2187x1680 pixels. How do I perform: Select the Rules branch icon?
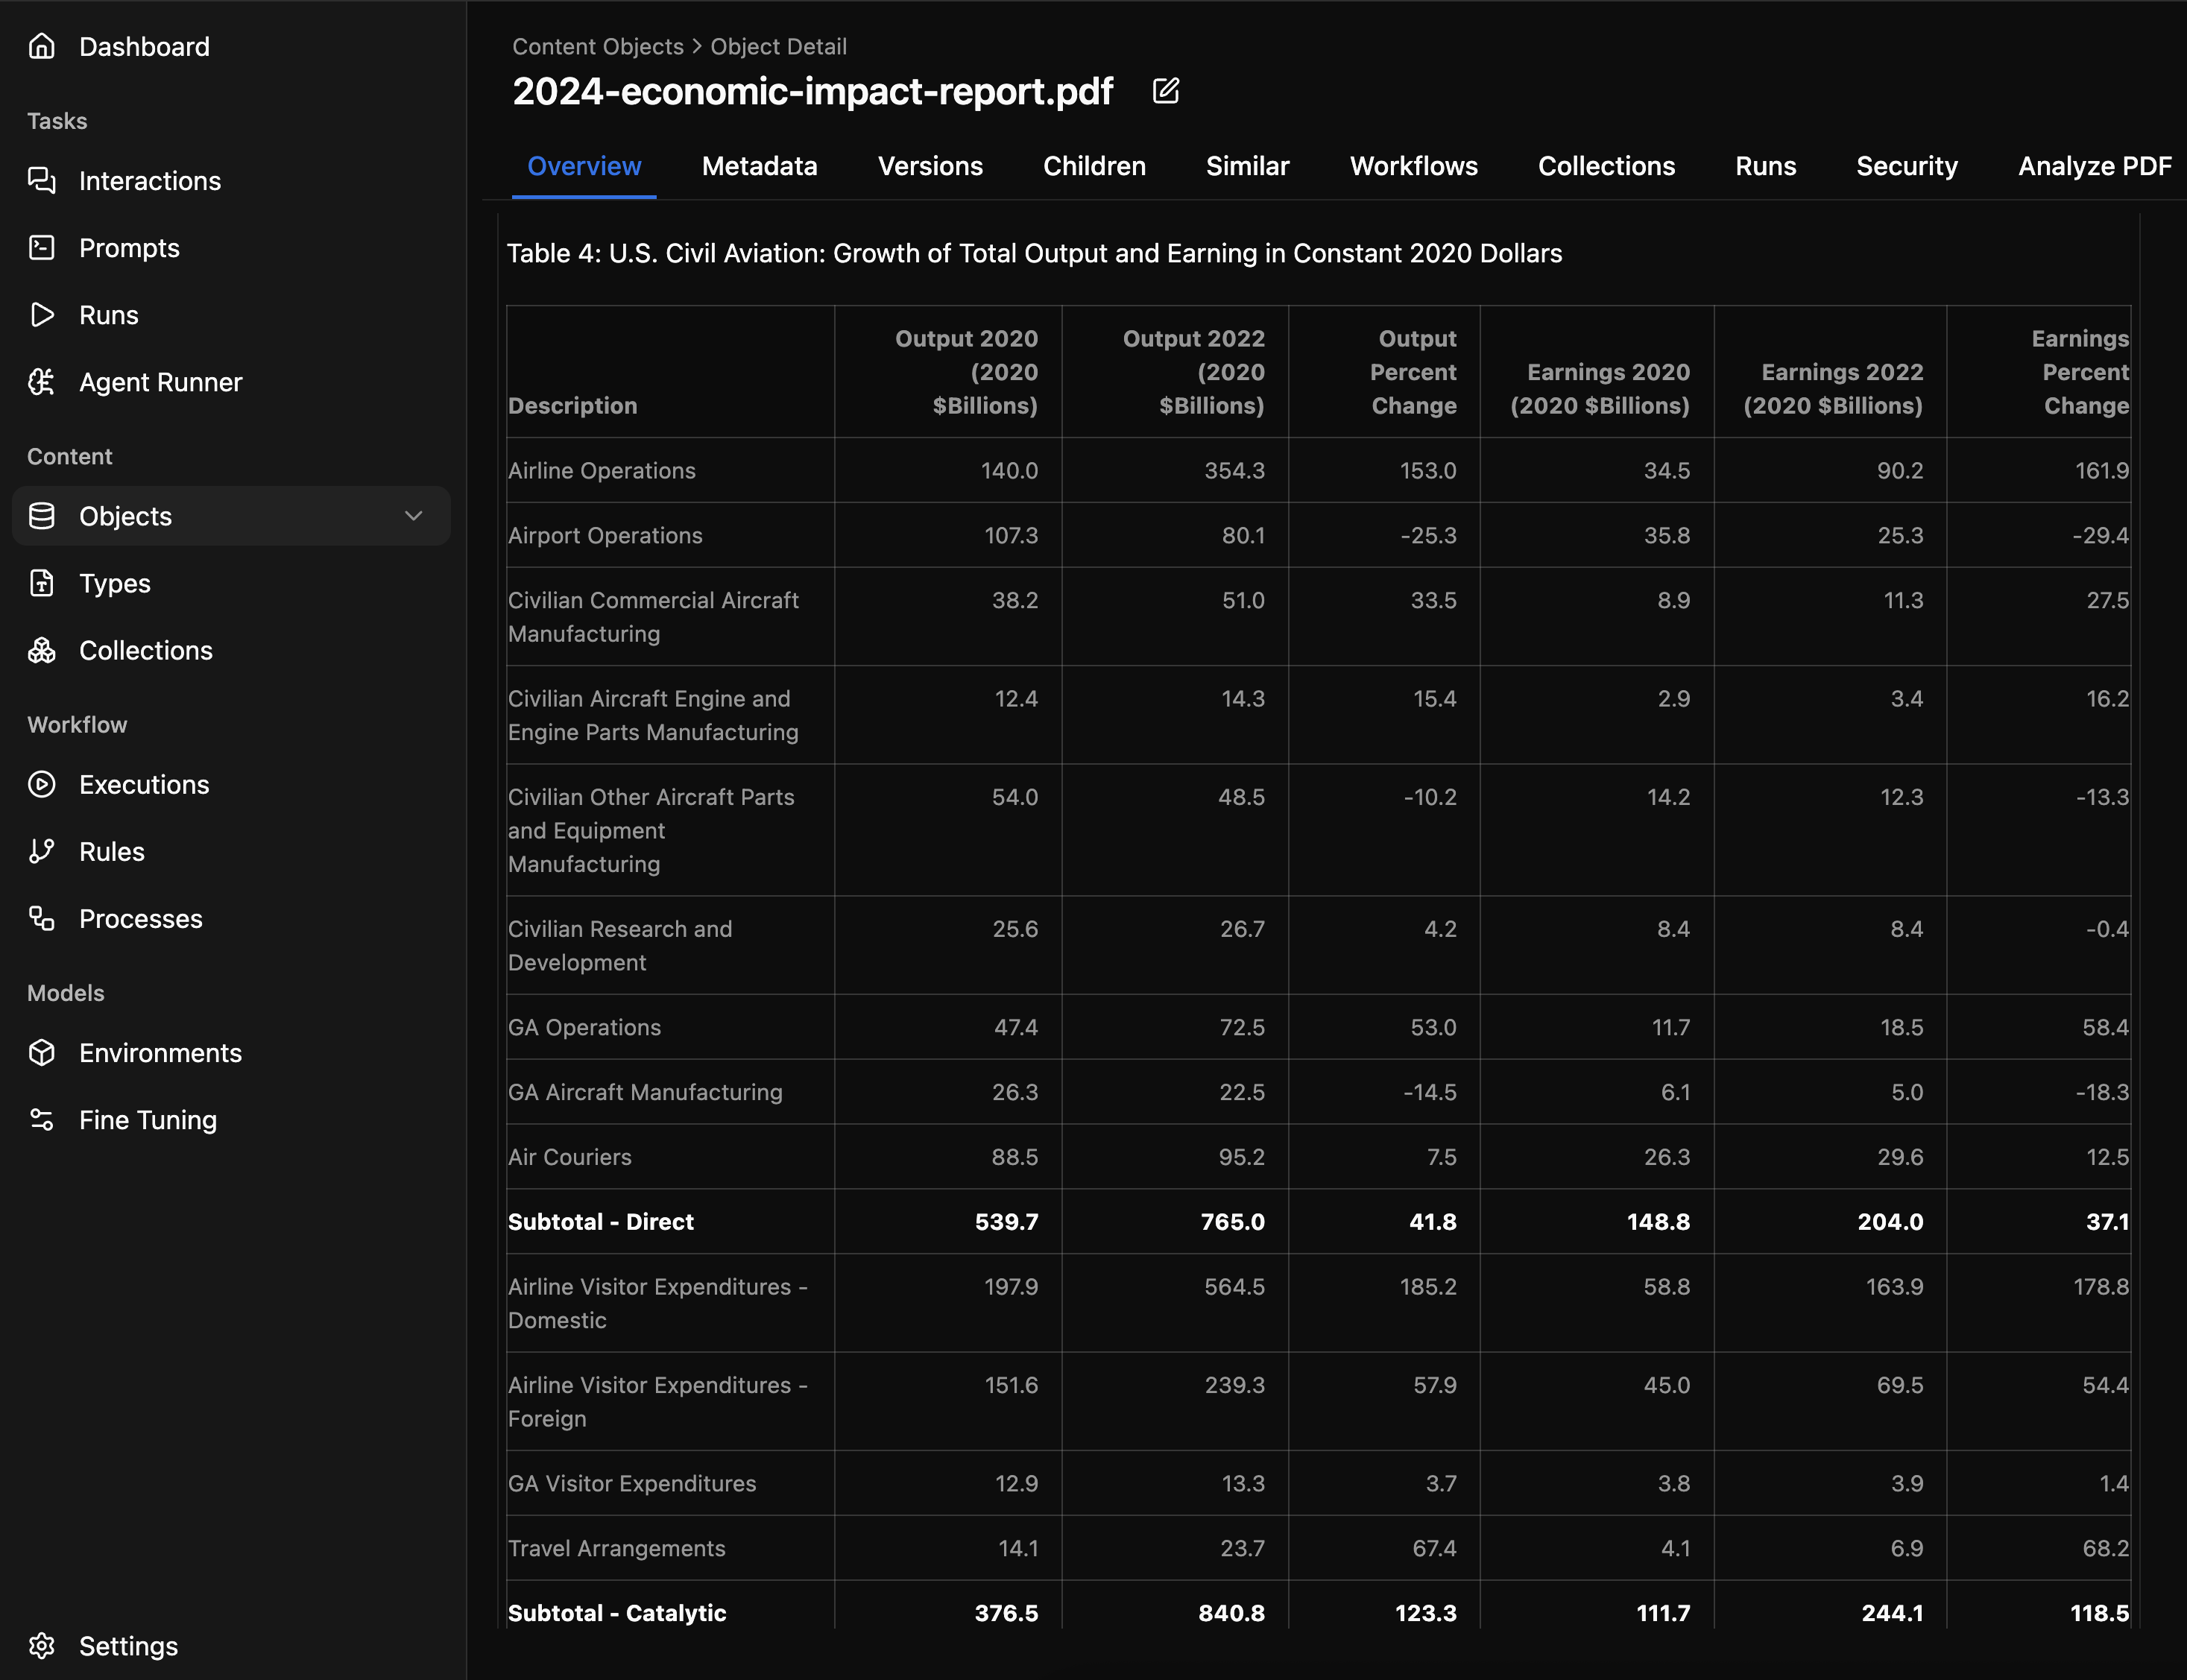coord(42,850)
